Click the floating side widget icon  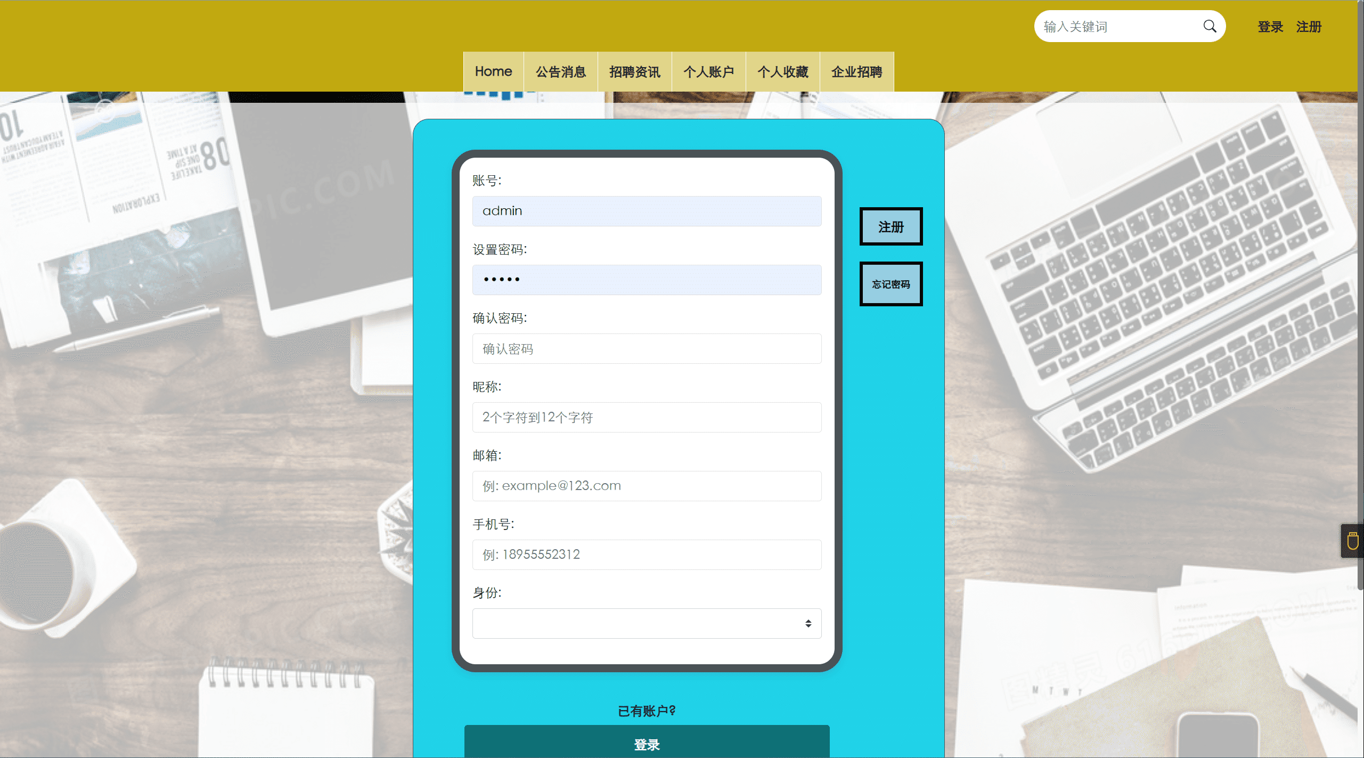1352,541
